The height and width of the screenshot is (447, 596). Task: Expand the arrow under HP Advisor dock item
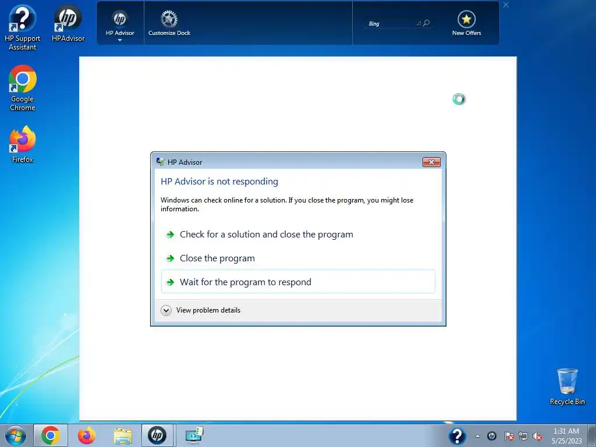point(120,40)
